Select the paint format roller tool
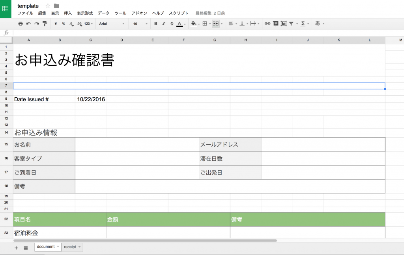The height and width of the screenshot is (255, 404). 45,24
